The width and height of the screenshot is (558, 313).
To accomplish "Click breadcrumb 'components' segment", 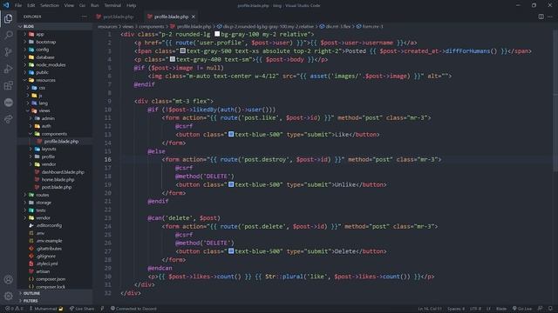I will point(151,27).
